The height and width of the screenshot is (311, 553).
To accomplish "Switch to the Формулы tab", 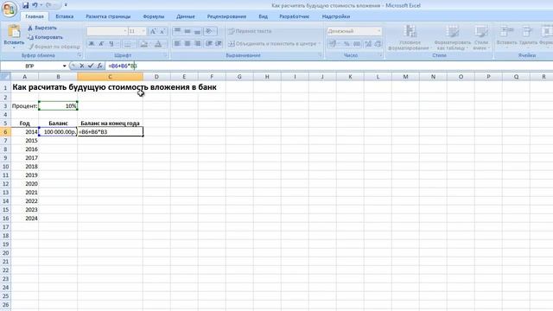I will pyautogui.click(x=154, y=16).
